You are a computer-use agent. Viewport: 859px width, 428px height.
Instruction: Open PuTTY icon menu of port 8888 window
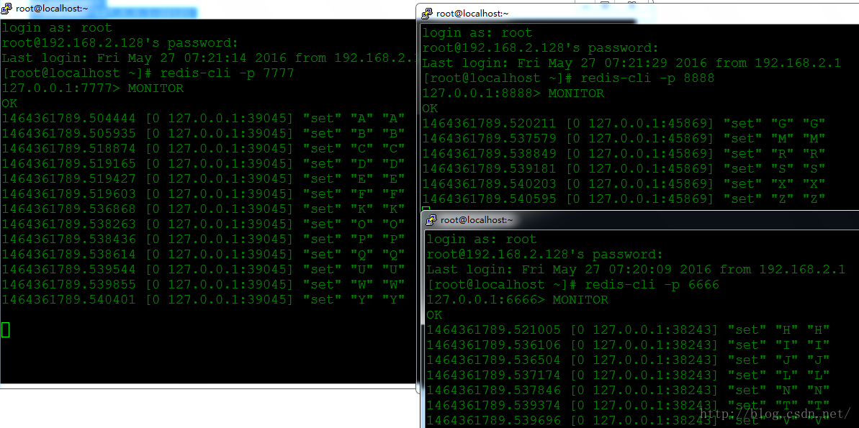click(x=427, y=13)
